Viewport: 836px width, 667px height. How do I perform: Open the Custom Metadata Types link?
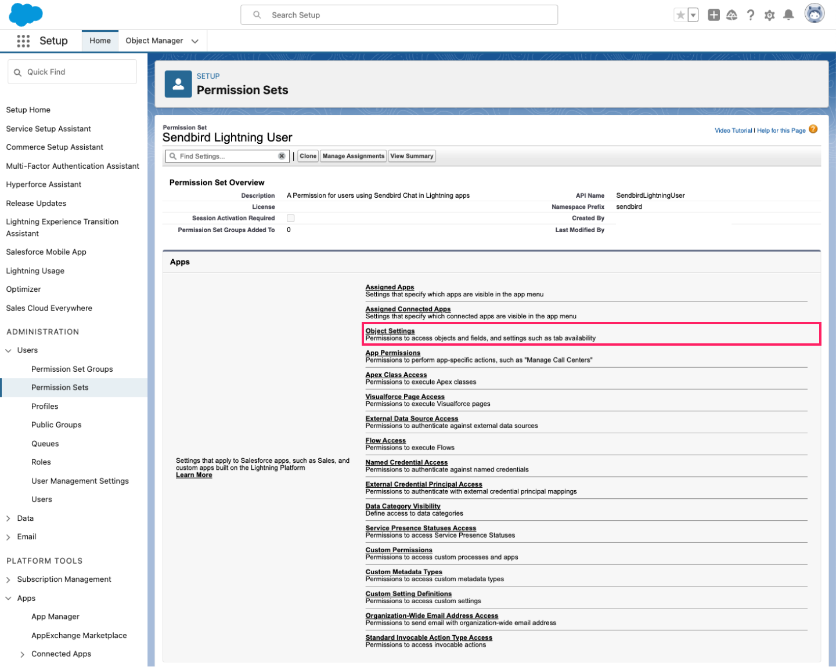pyautogui.click(x=404, y=572)
